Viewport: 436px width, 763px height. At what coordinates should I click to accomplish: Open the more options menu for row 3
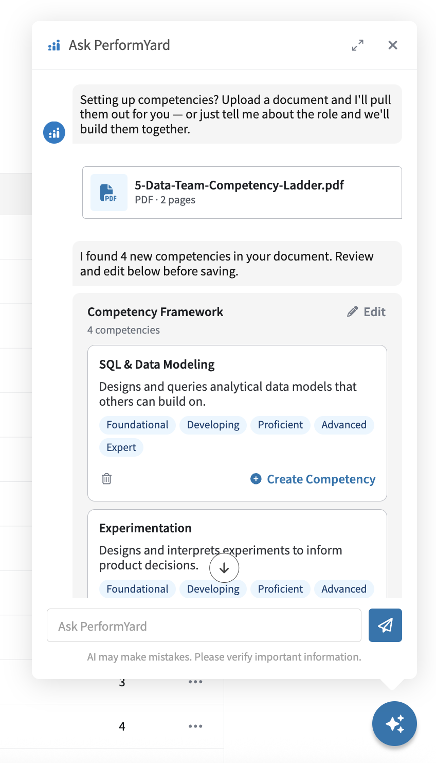click(195, 682)
